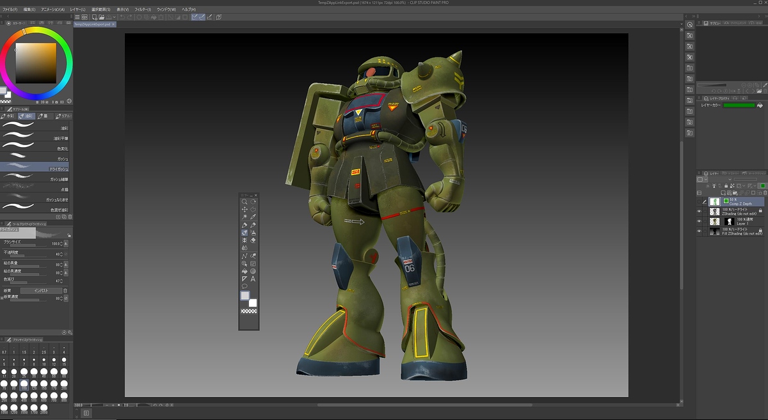The height and width of the screenshot is (420, 768).
Task: Select the Figure/curve line tool
Action: click(x=244, y=256)
